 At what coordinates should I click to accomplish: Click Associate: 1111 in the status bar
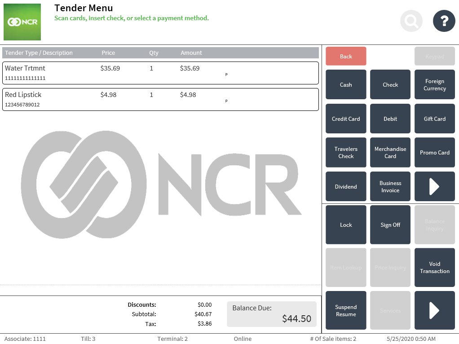tap(25, 339)
